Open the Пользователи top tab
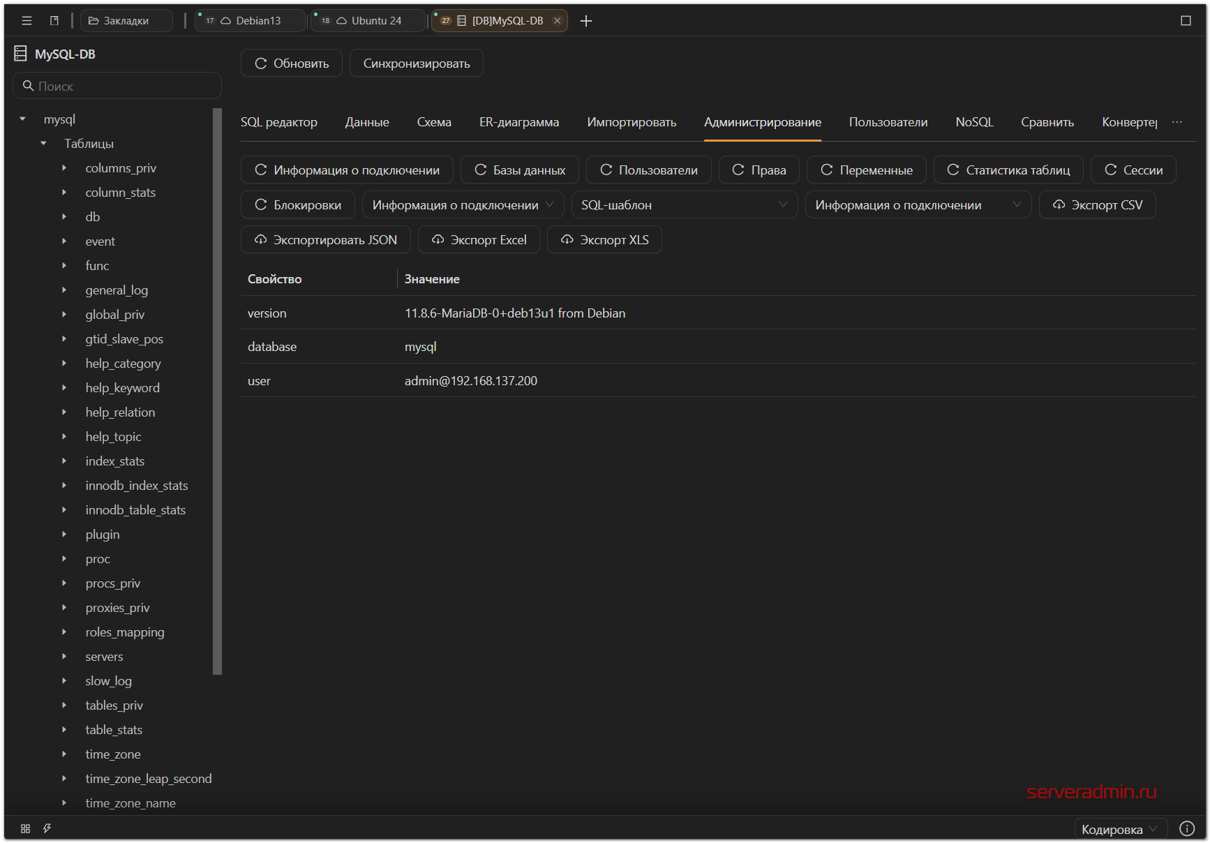 click(888, 122)
